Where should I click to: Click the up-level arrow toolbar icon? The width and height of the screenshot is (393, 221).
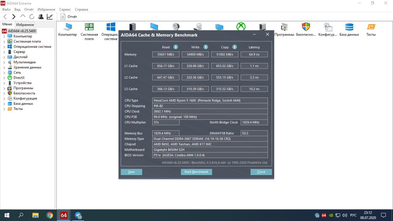[23, 17]
